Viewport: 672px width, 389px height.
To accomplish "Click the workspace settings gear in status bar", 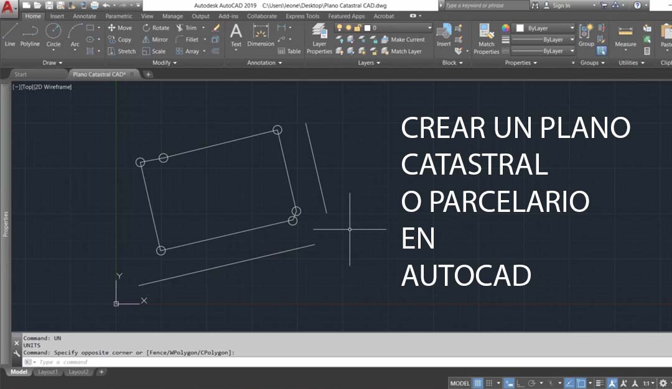I will (663, 383).
